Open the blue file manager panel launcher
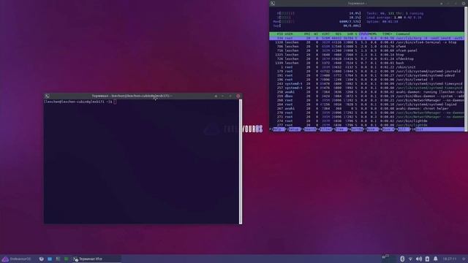468x263 pixels. click(x=50, y=259)
